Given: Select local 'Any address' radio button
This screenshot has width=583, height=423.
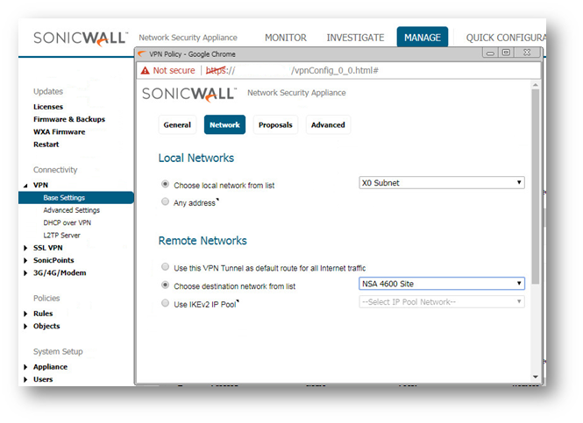Looking at the screenshot, I should click(x=165, y=201).
